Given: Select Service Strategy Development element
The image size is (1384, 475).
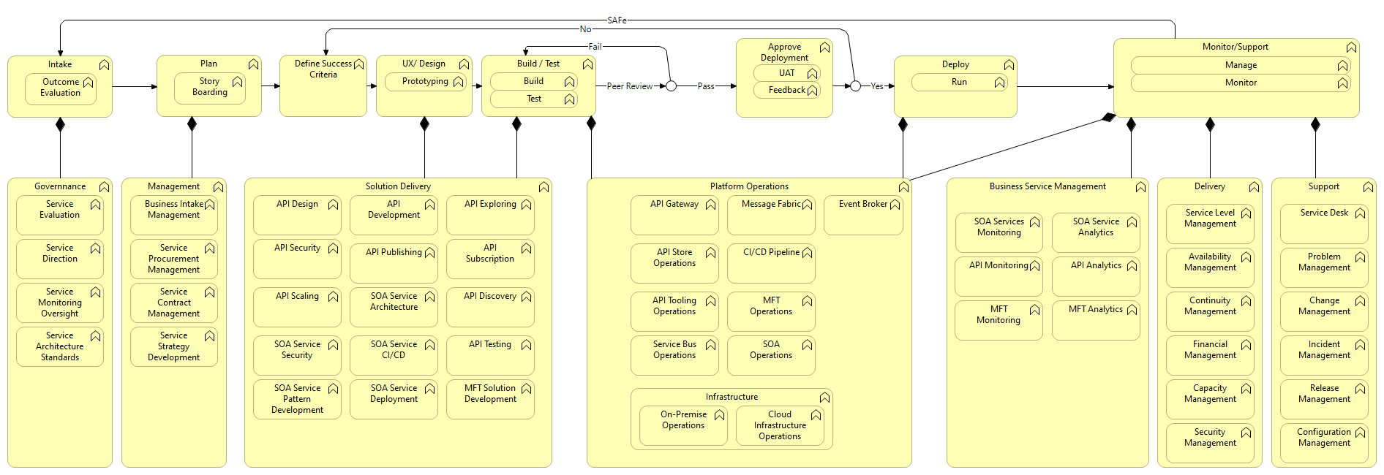Looking at the screenshot, I should coord(174,347).
